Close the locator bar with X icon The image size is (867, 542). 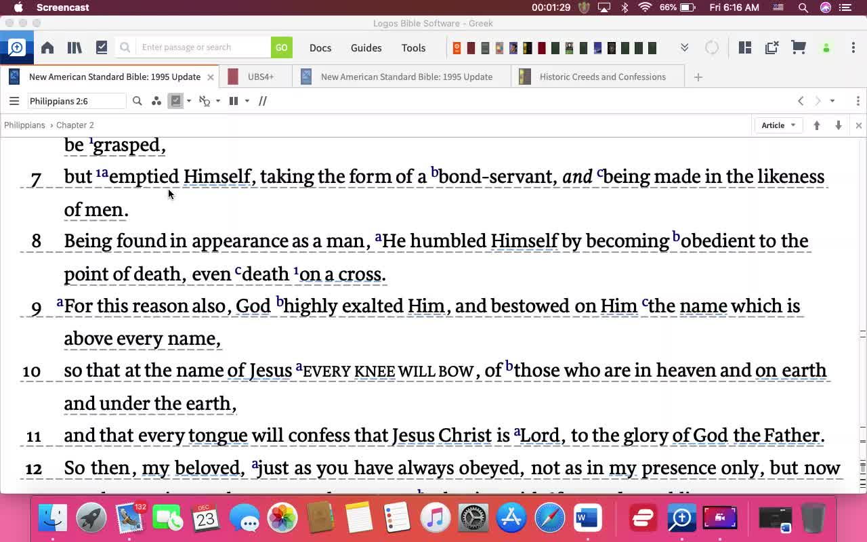click(859, 125)
